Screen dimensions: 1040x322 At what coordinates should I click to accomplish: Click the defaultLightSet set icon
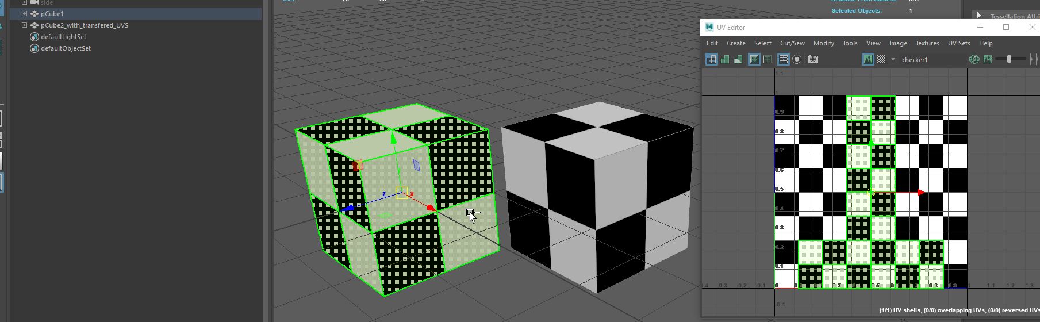tap(34, 37)
